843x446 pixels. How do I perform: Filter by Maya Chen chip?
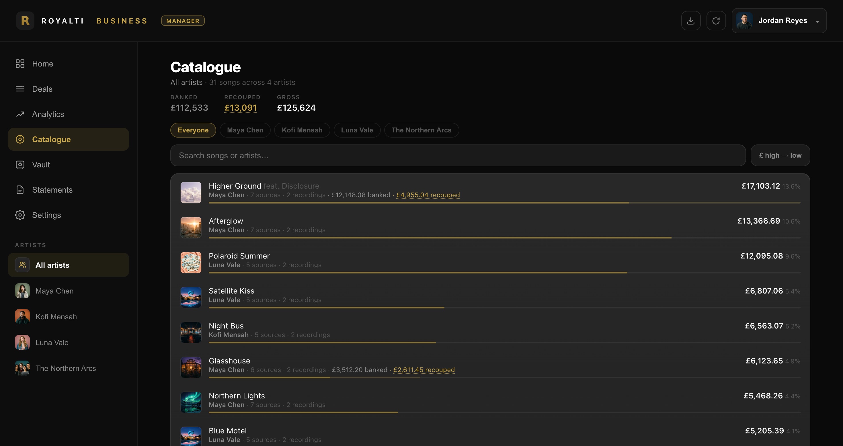(x=245, y=130)
